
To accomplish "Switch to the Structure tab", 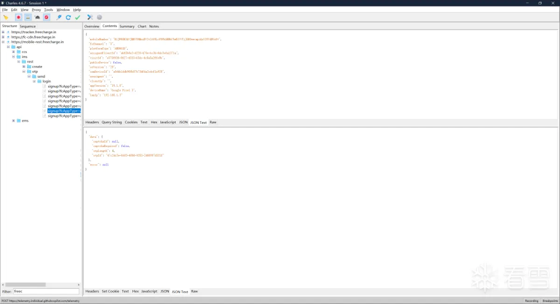I will coord(9,26).
